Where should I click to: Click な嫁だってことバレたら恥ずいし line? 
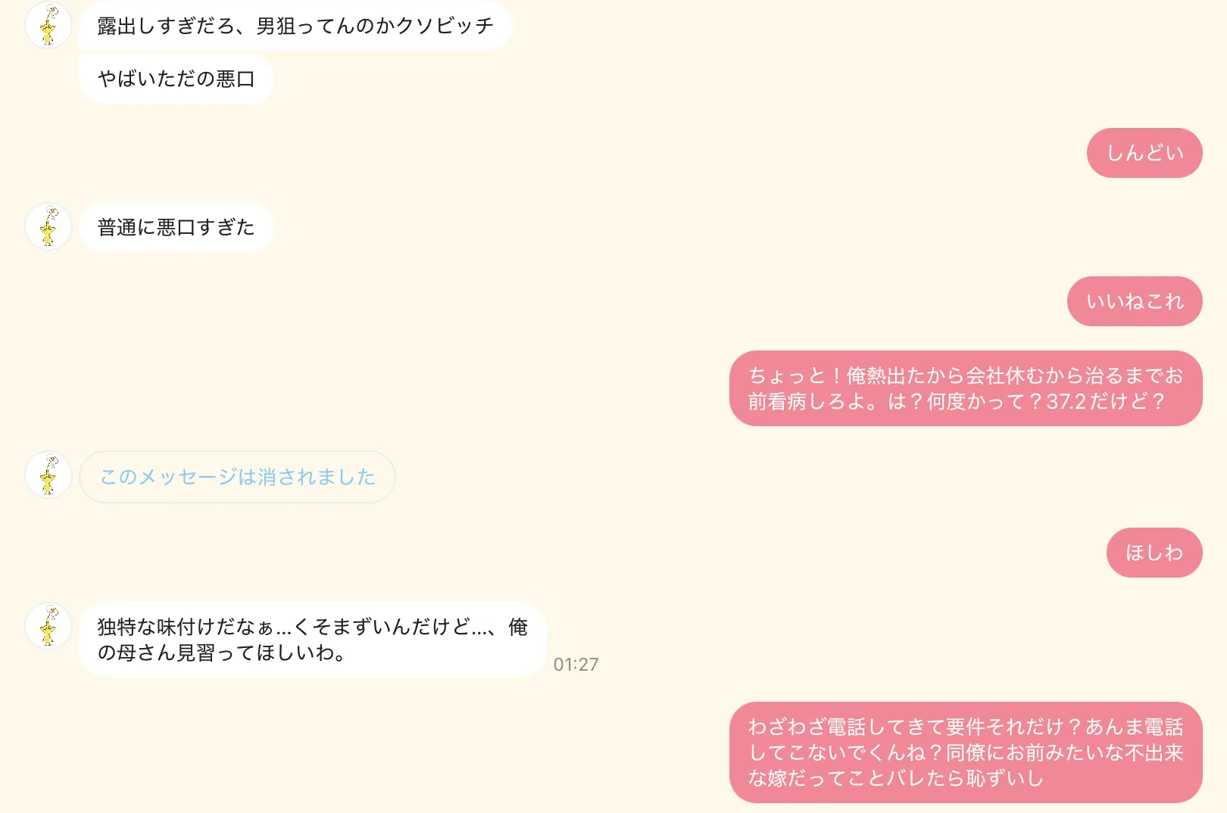point(896,778)
